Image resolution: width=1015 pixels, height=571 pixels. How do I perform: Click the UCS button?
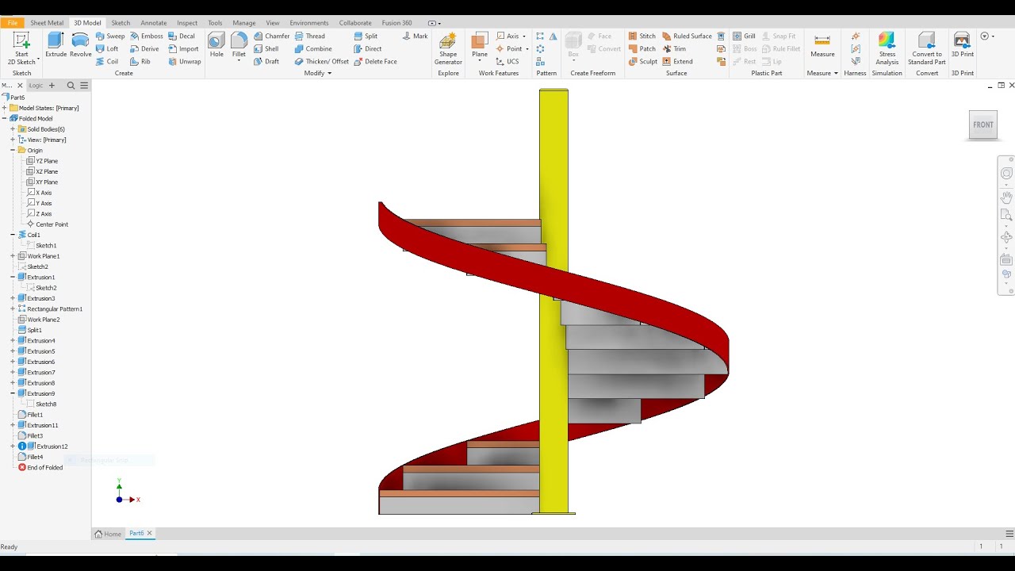pos(507,61)
